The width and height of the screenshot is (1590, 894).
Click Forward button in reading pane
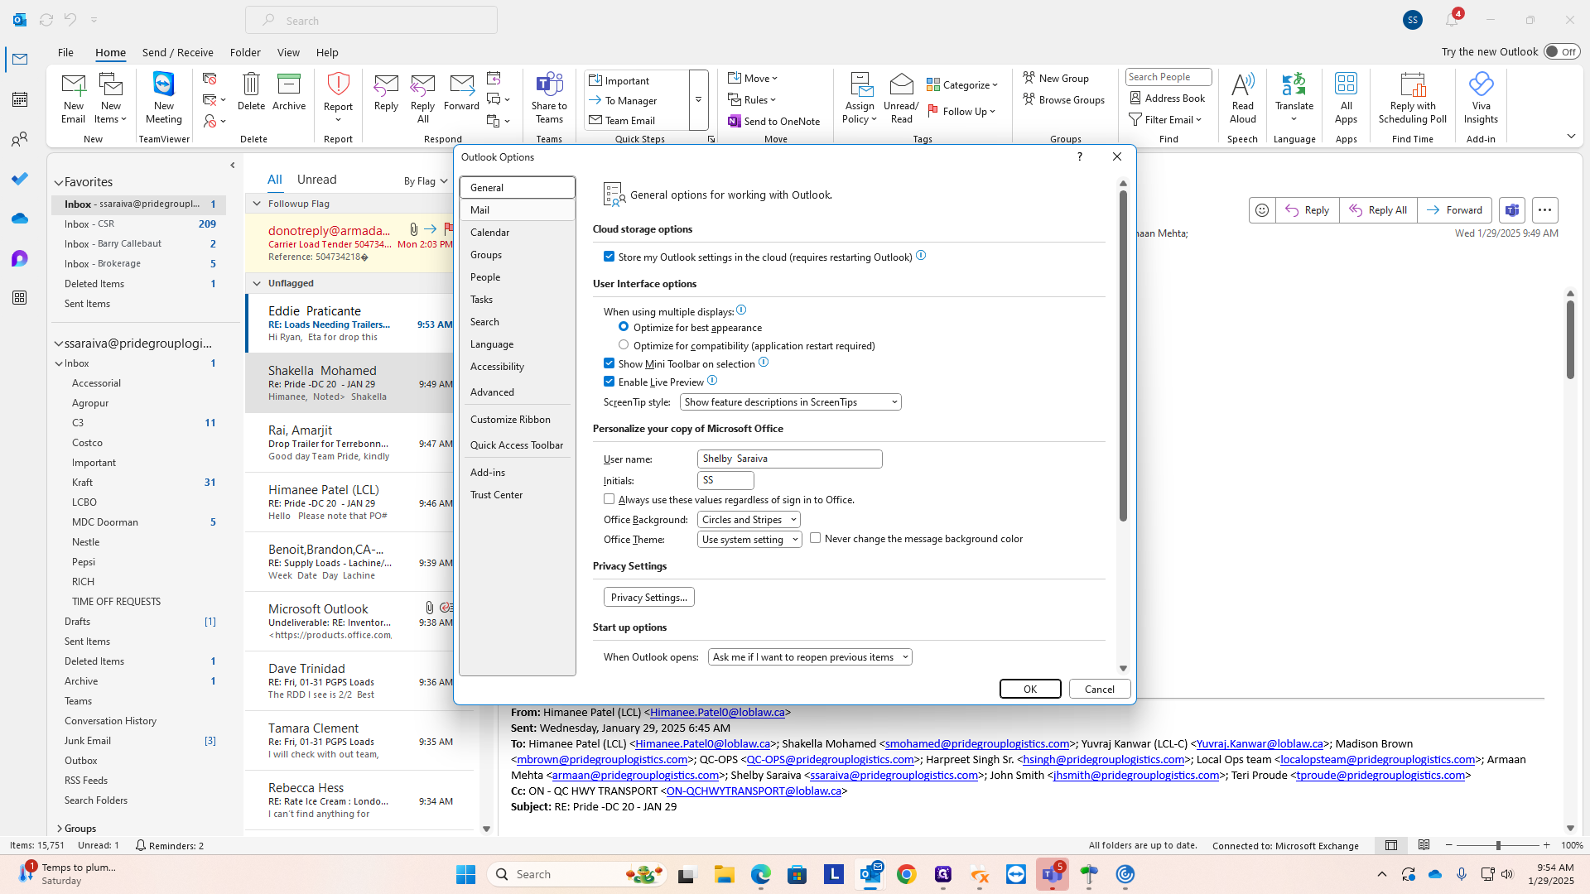click(1454, 210)
